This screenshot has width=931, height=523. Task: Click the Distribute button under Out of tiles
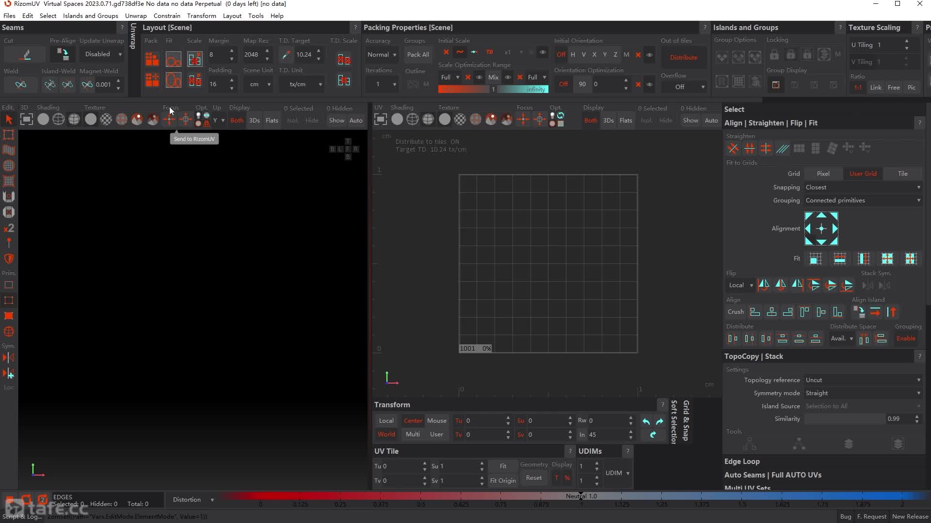[684, 58]
